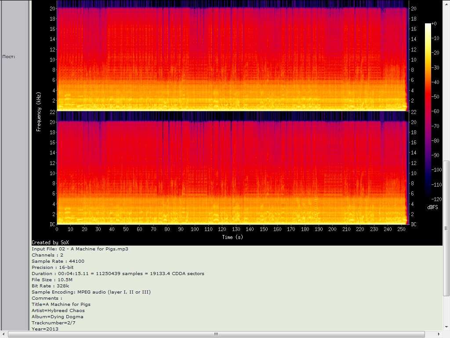Viewport: 450px width, 338px height.
Task: Click the lower channel spectrogram
Action: [232, 169]
